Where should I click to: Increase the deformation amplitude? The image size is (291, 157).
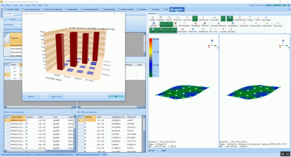pyautogui.click(x=223, y=30)
